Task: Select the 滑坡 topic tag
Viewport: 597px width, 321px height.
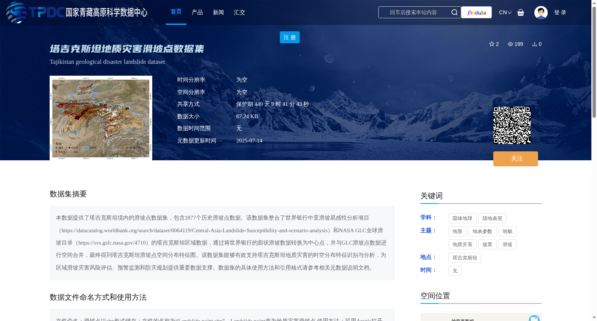Action: (x=507, y=245)
